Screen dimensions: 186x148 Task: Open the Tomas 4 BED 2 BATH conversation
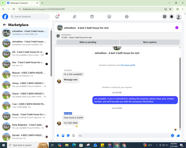tap(25, 85)
